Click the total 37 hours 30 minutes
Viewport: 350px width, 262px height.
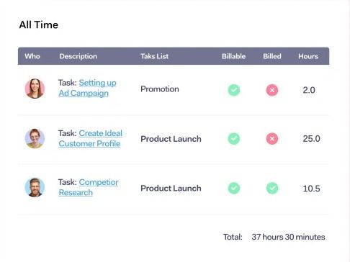(288, 237)
